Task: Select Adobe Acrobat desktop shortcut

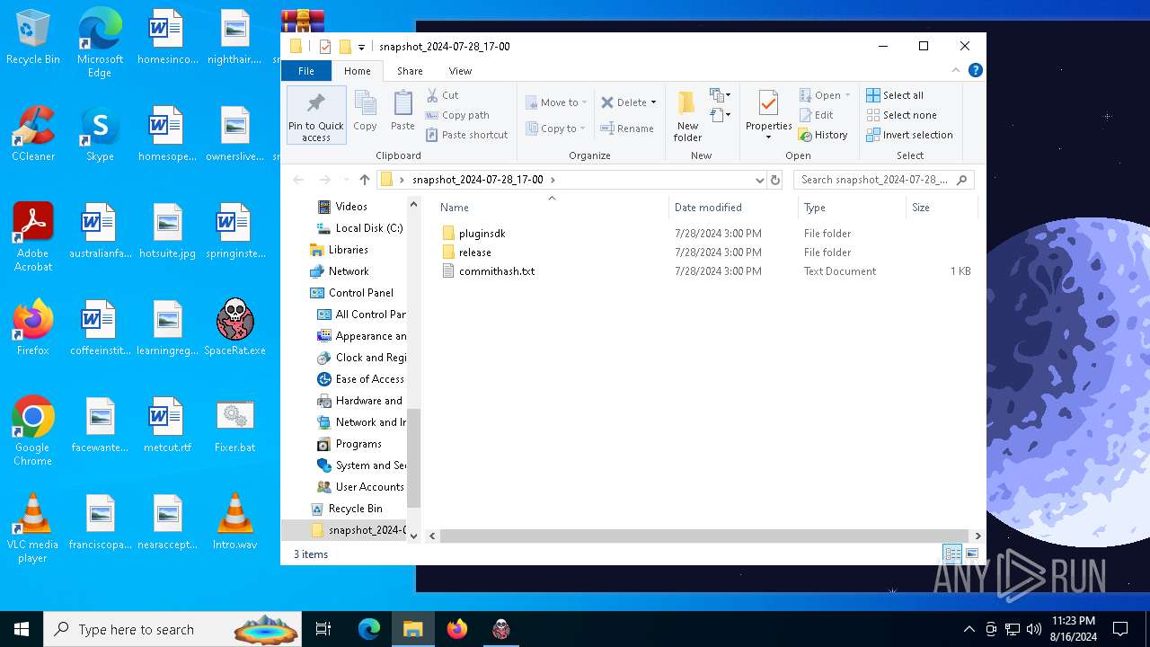Action: pyautogui.click(x=33, y=237)
